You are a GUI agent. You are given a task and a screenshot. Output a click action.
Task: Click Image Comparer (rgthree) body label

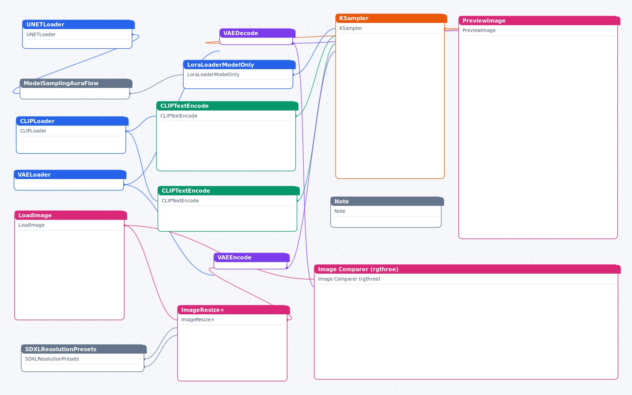(349, 279)
